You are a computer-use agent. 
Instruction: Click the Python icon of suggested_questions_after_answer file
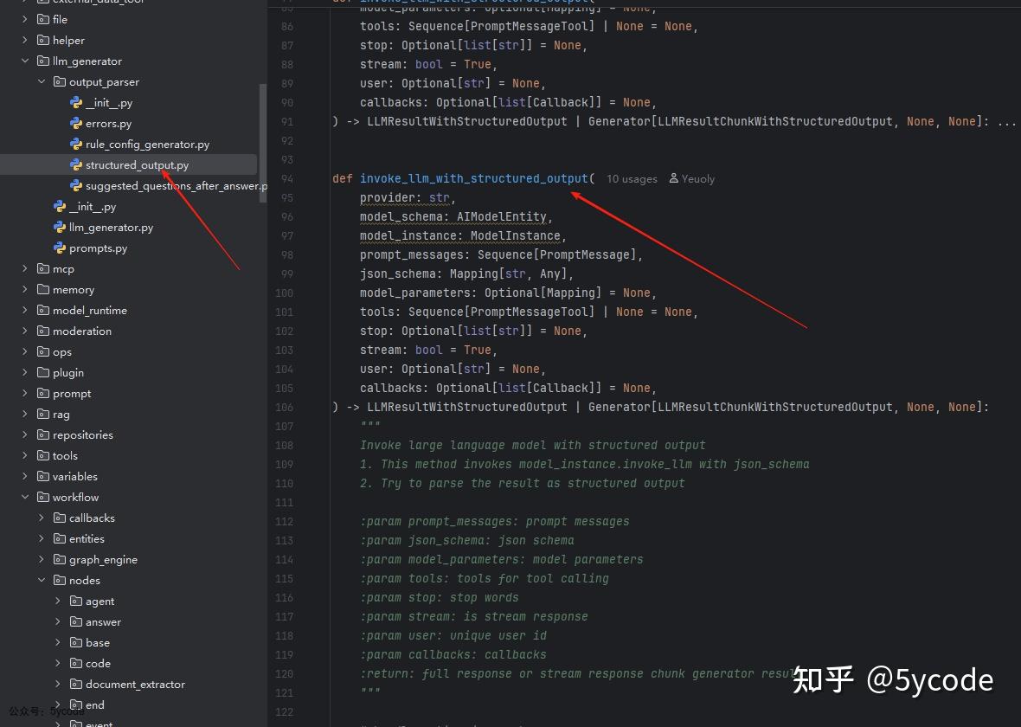[76, 186]
